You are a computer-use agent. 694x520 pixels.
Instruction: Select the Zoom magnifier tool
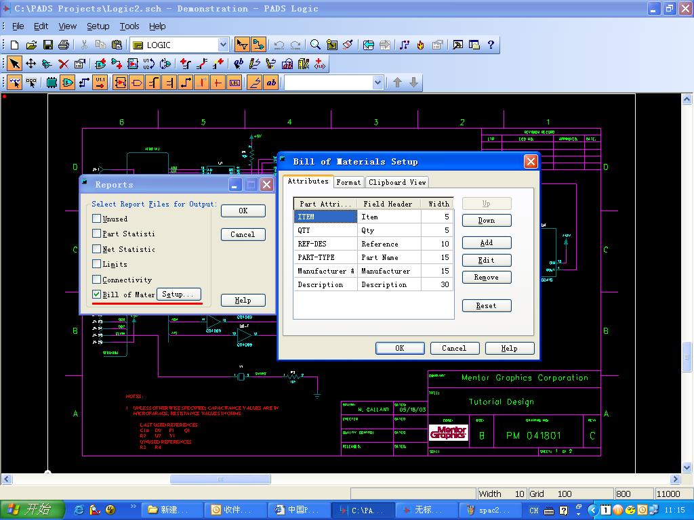(315, 45)
